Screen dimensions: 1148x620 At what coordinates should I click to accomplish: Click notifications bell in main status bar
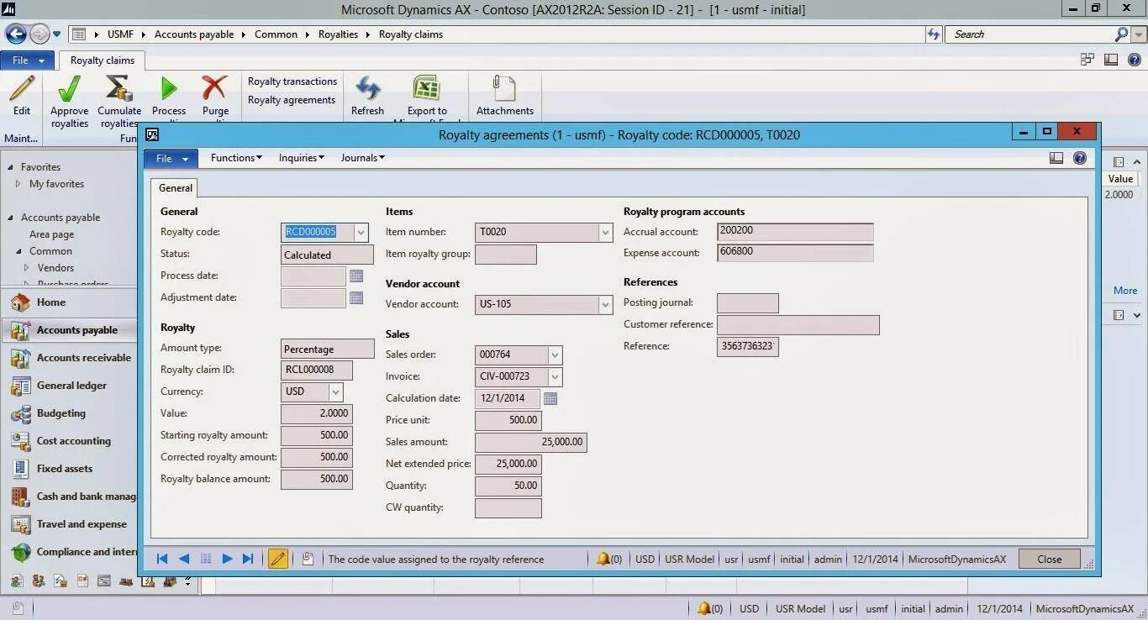point(703,608)
